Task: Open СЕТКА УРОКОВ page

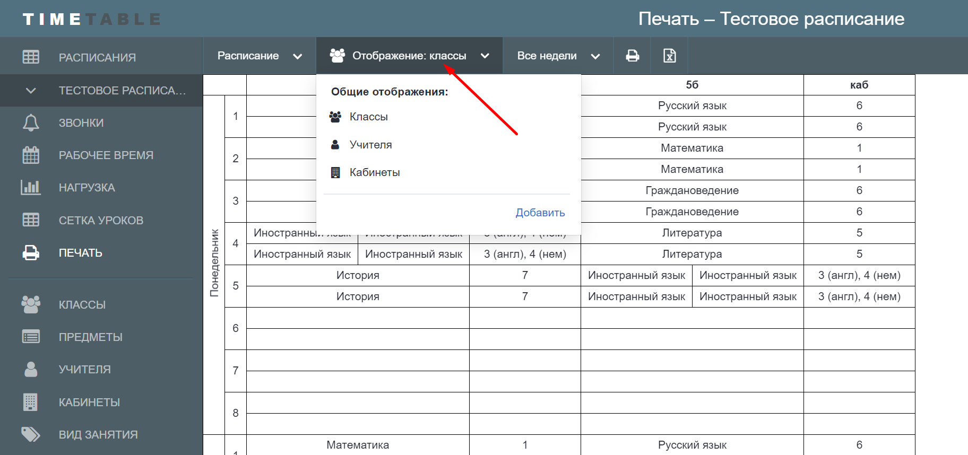Action: [x=101, y=220]
